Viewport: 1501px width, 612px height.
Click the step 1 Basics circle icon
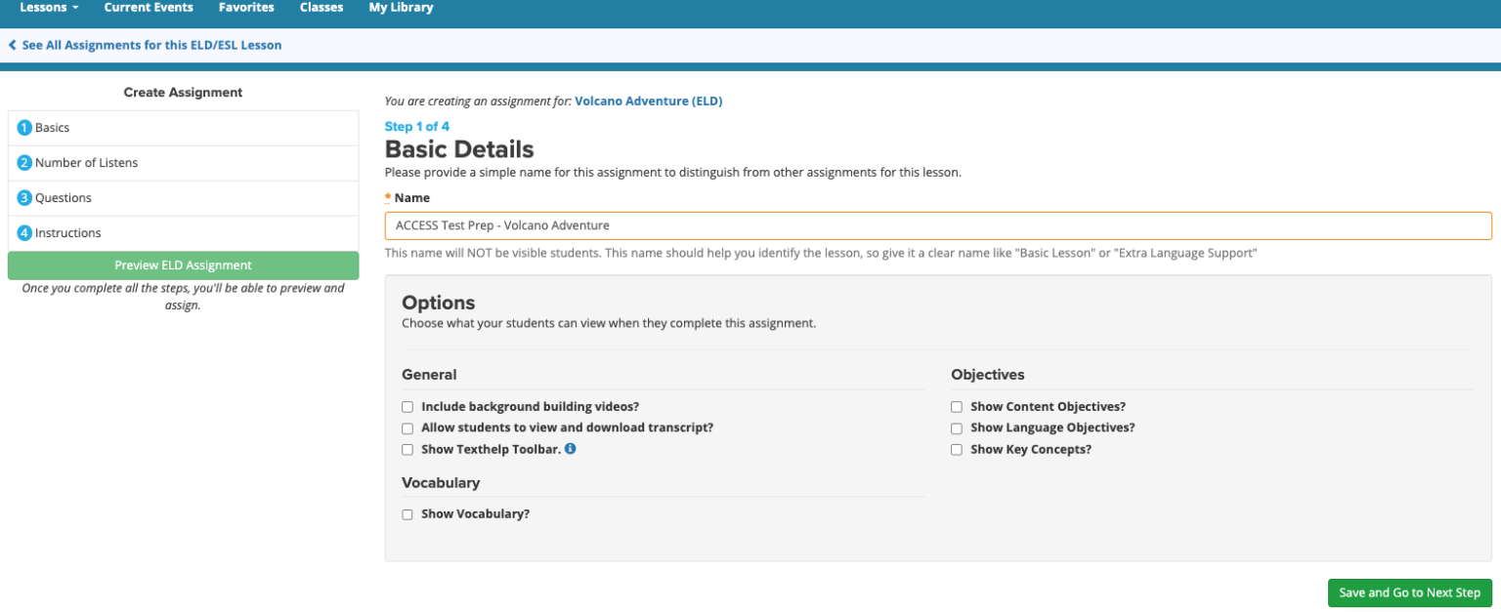coord(24,127)
